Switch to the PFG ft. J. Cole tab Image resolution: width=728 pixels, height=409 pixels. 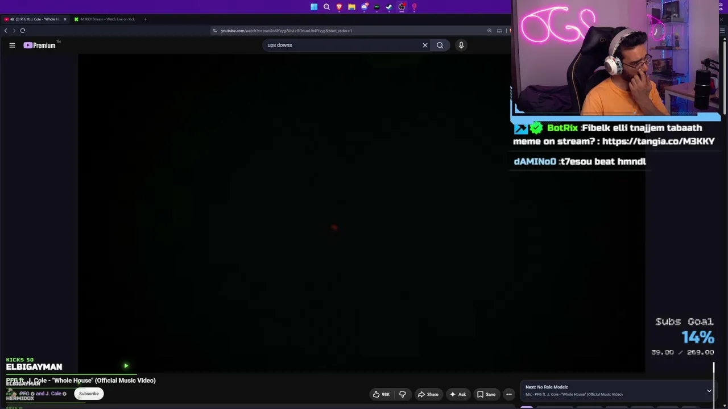(x=34, y=19)
